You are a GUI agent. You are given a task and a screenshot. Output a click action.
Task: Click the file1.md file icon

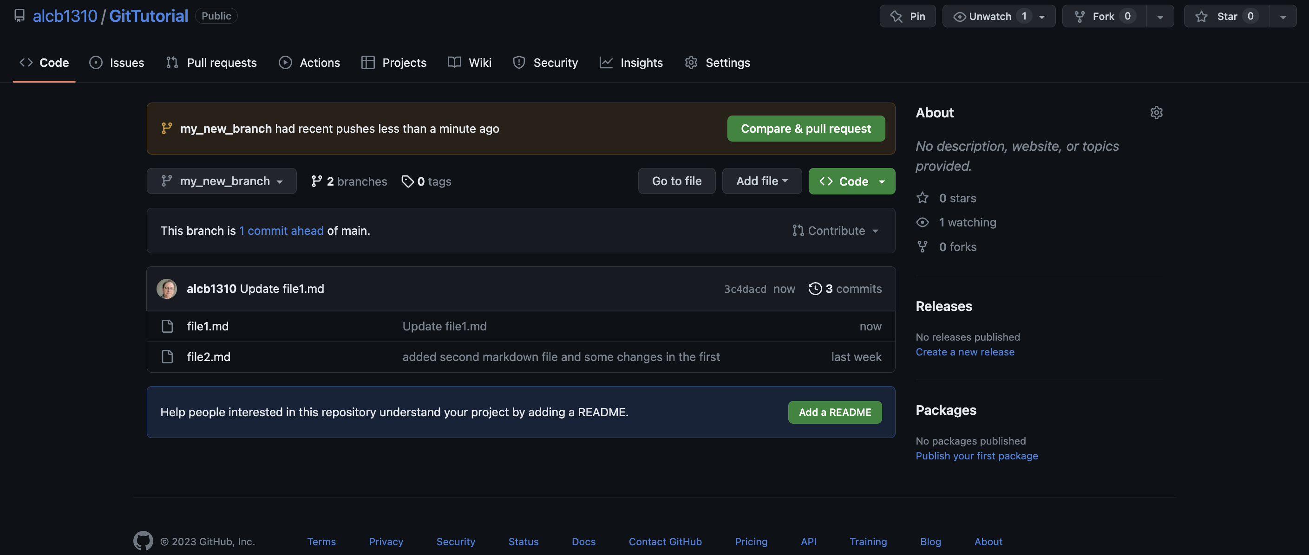167,326
